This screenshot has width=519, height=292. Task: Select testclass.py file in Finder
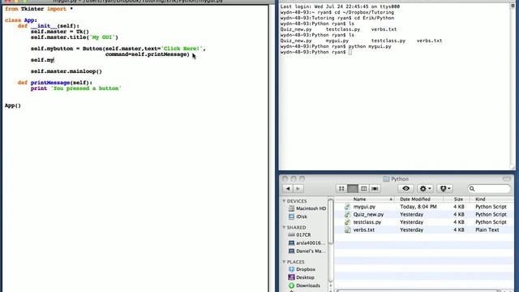tap(367, 222)
